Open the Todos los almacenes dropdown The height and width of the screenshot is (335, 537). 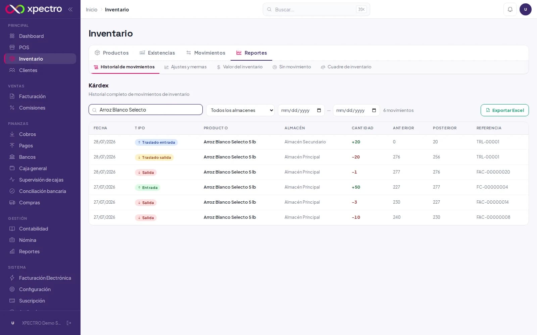coord(240,110)
